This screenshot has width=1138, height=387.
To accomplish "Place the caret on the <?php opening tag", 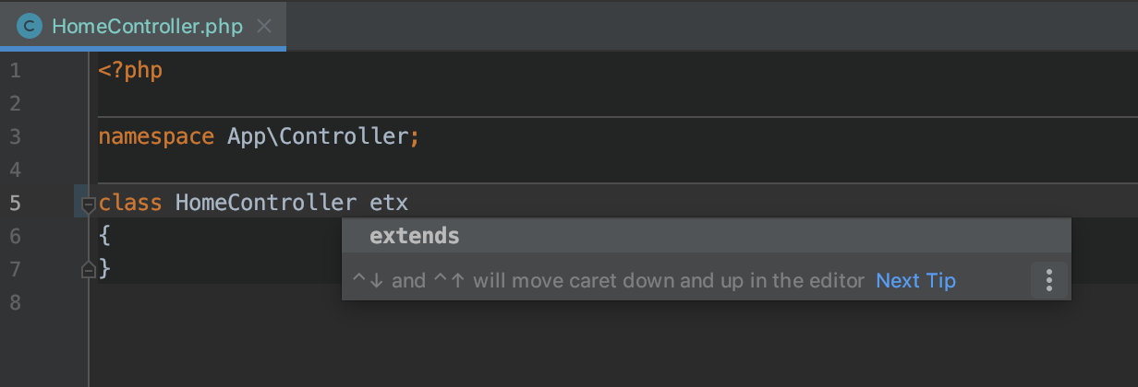I will [130, 71].
